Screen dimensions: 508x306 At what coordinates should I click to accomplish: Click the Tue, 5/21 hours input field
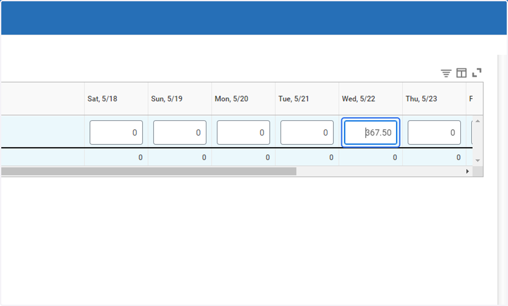point(307,132)
